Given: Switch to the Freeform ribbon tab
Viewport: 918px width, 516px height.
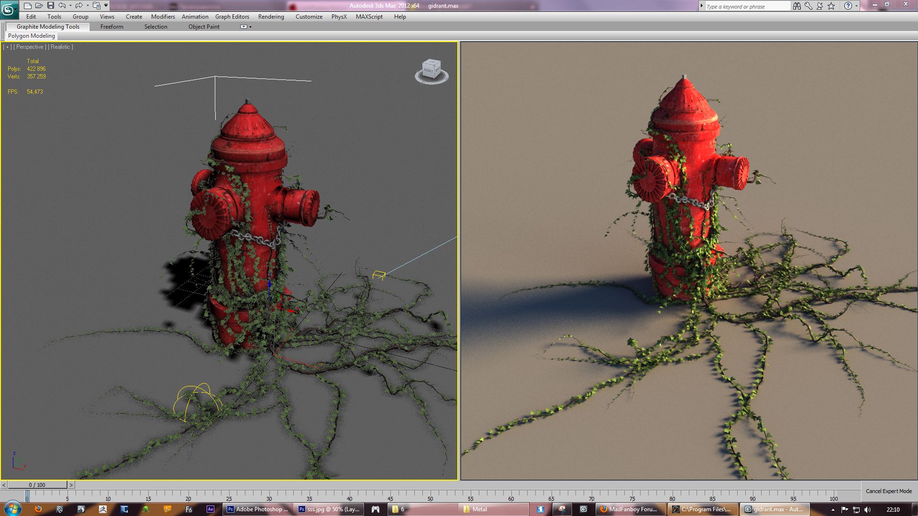Looking at the screenshot, I should click(x=111, y=27).
